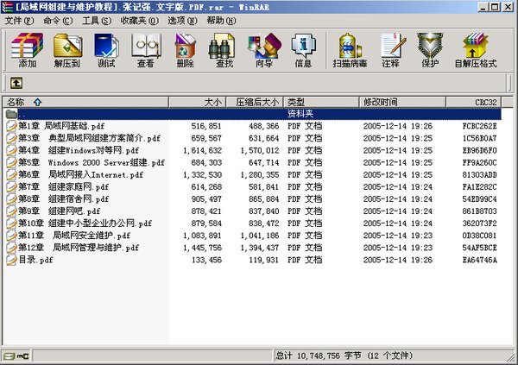The width and height of the screenshot is (518, 365).
Task: Click the window resize grip corner
Action: pyautogui.click(x=511, y=358)
